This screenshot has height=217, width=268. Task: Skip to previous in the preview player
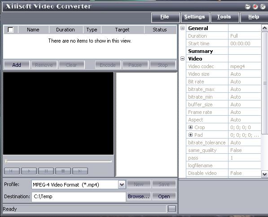tap(12, 171)
